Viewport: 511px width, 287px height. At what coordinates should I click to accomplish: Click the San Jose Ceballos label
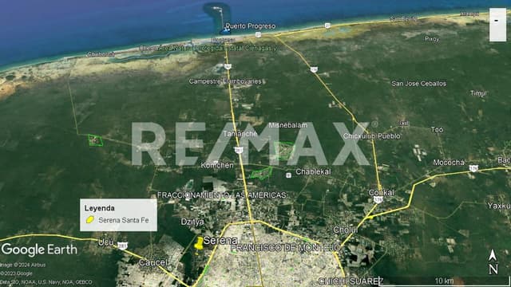(x=418, y=84)
